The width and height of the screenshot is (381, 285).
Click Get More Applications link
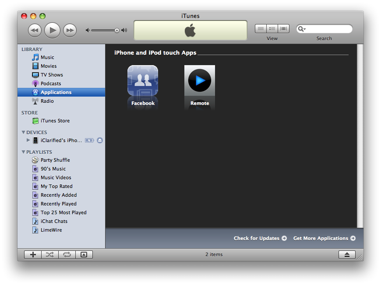click(x=325, y=238)
